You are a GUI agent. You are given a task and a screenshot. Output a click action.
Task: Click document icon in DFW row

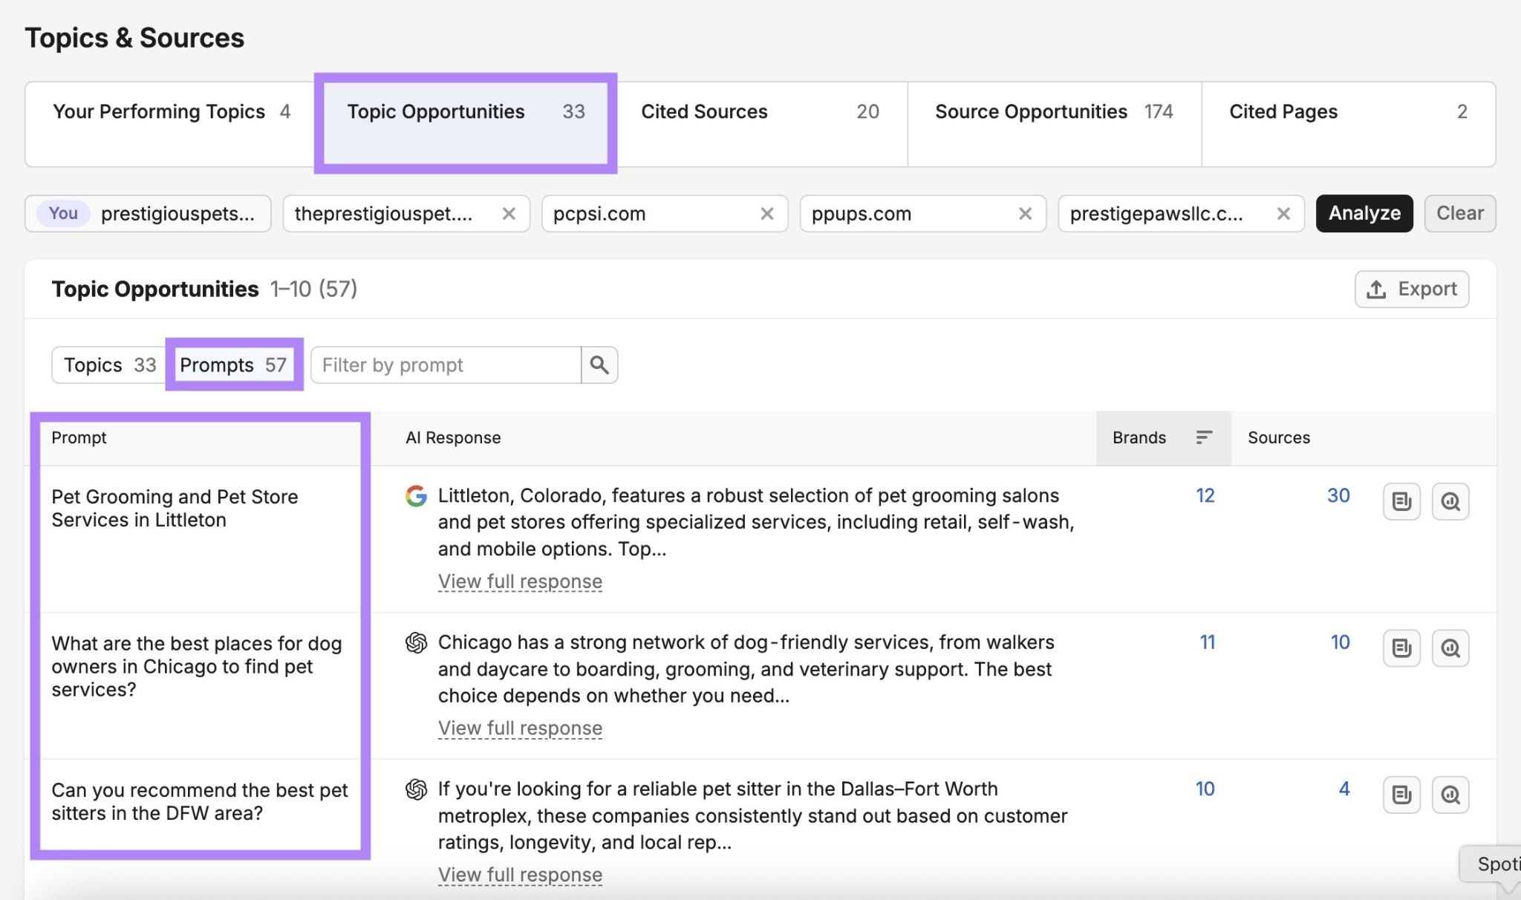click(x=1401, y=795)
